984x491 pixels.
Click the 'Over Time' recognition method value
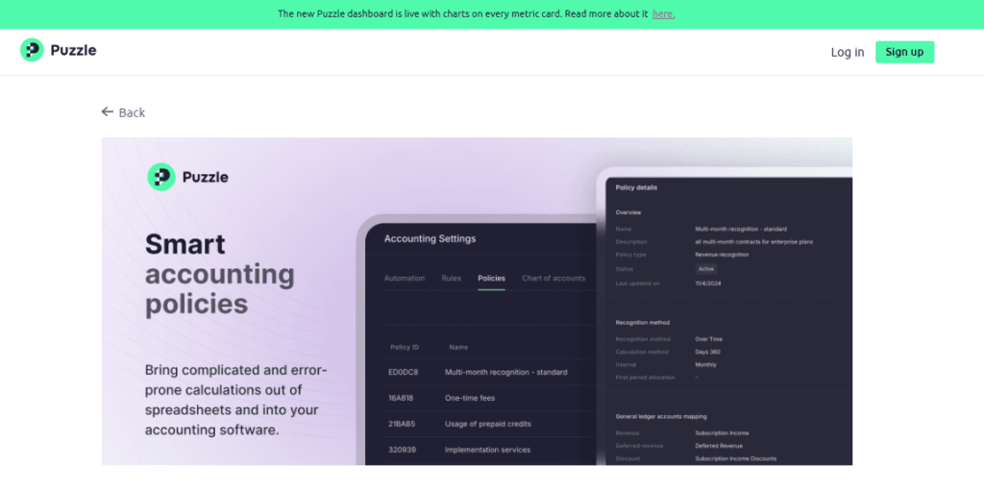click(x=708, y=339)
